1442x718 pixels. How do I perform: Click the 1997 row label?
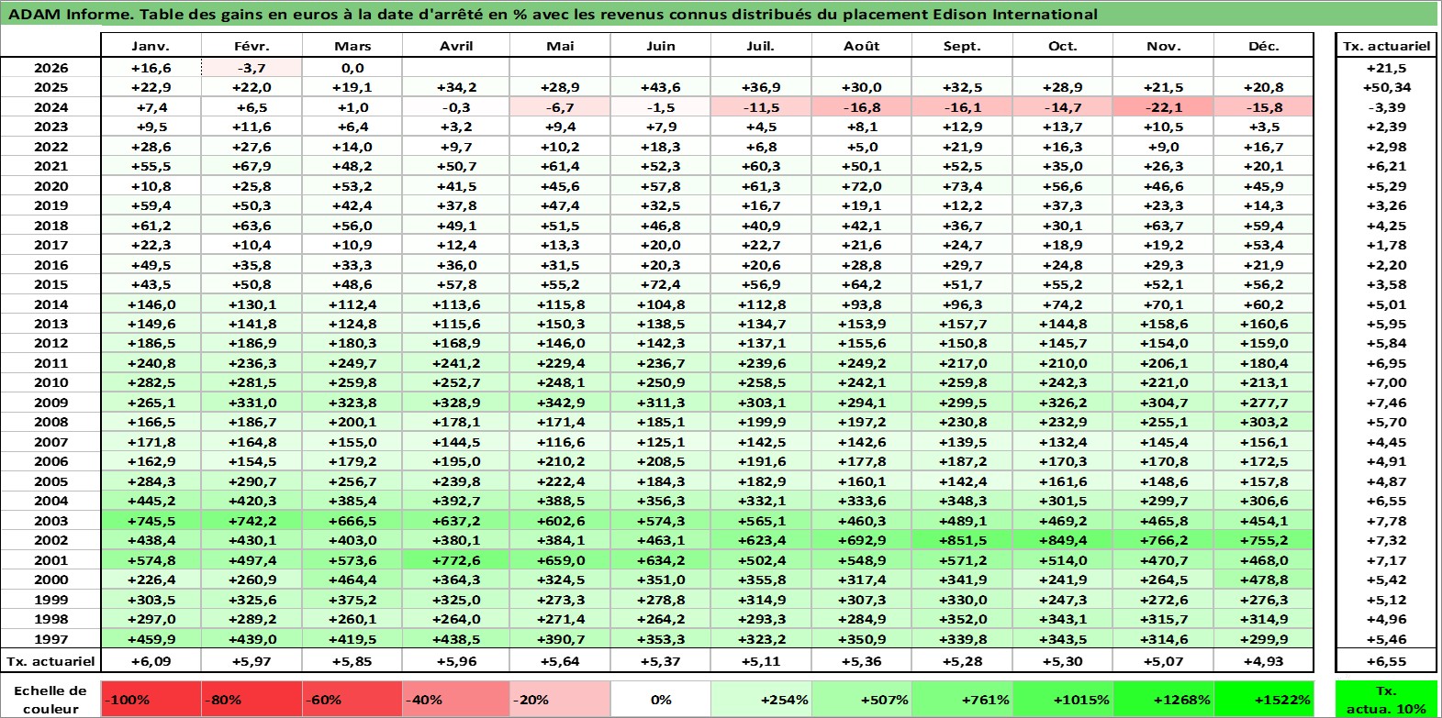tap(51, 639)
